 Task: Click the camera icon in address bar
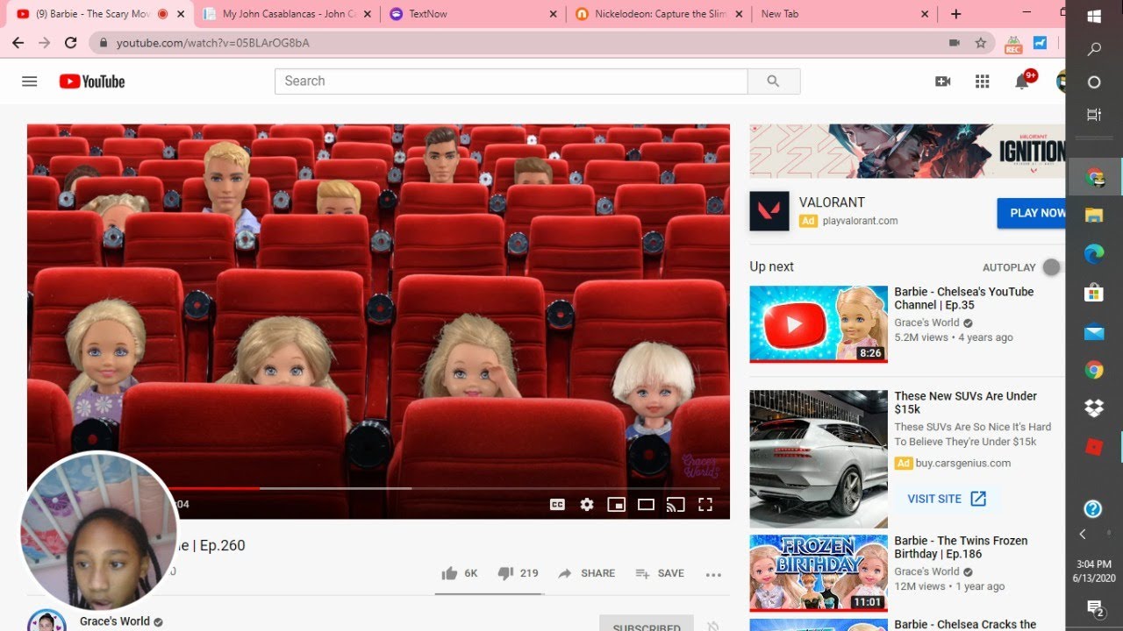(x=955, y=43)
